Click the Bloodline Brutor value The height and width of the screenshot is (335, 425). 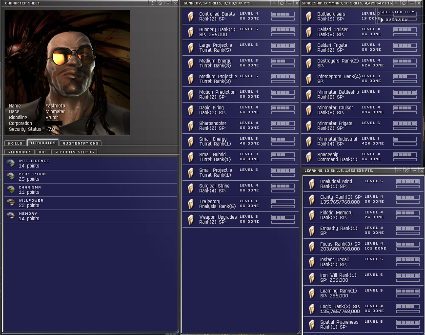(x=52, y=118)
